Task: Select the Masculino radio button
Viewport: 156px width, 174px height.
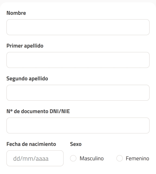Action: point(73,158)
